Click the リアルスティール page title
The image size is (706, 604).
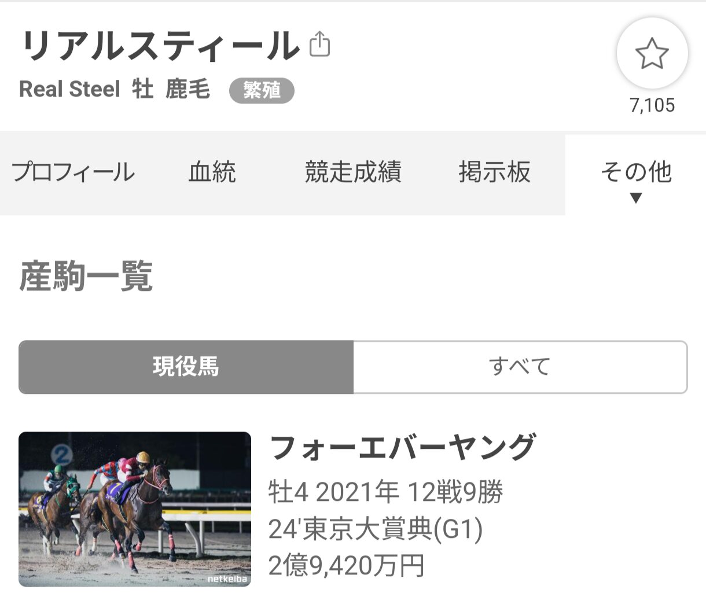pos(160,46)
